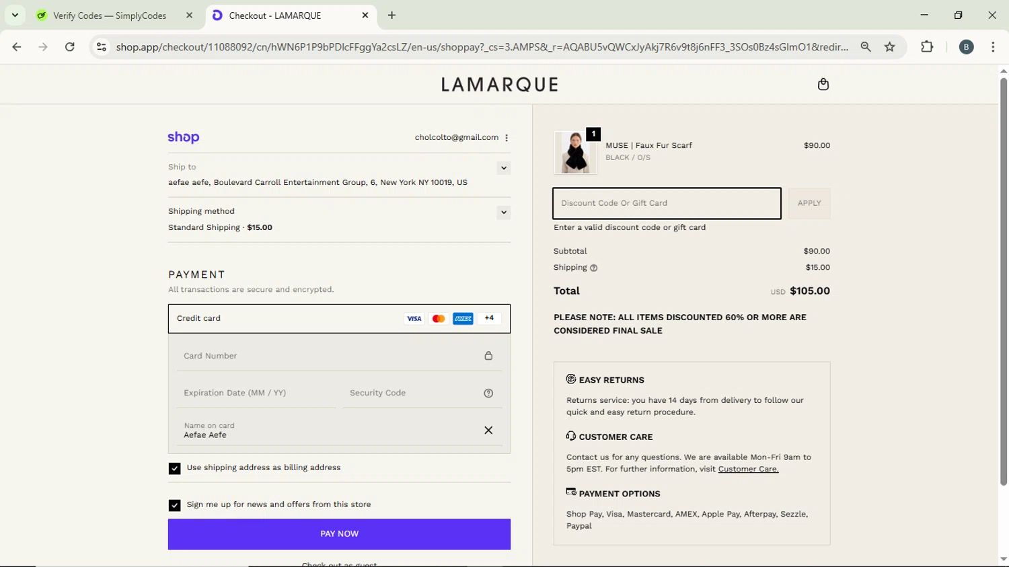Click the faux fur scarf thumbnail
Screen dimensions: 1009x567
pyautogui.click(x=576, y=153)
